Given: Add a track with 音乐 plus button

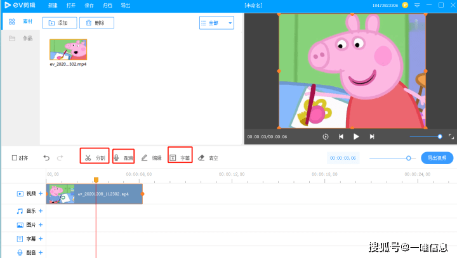Looking at the screenshot, I should pos(41,211).
